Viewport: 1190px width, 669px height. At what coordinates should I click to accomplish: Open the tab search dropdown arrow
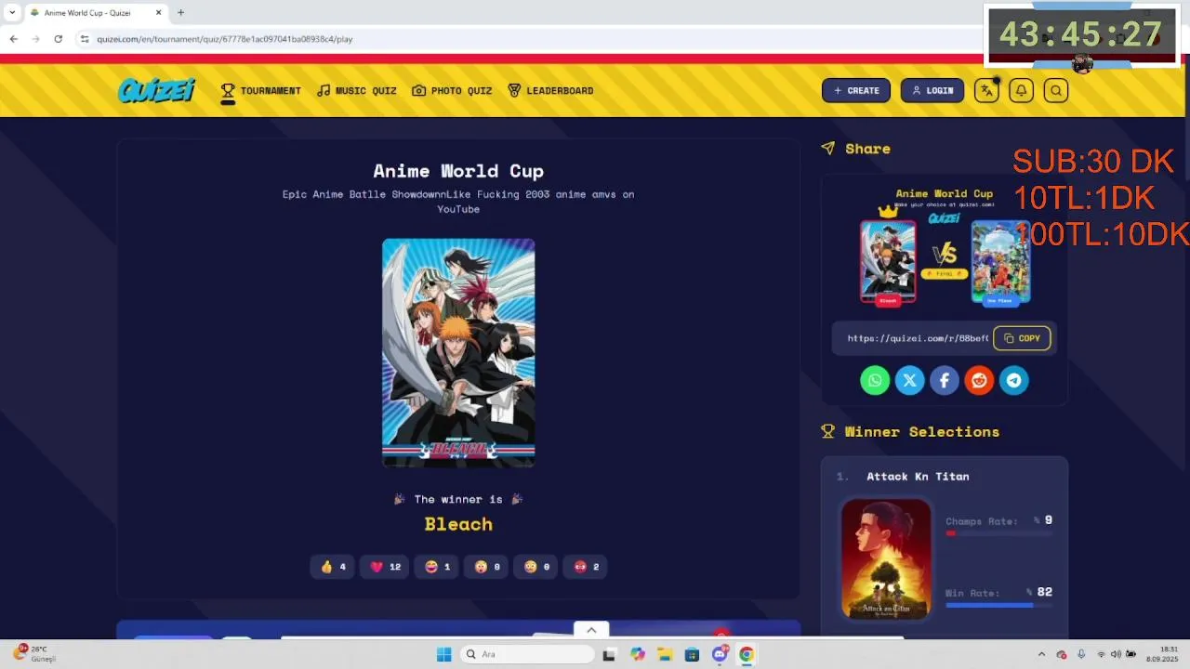point(12,13)
